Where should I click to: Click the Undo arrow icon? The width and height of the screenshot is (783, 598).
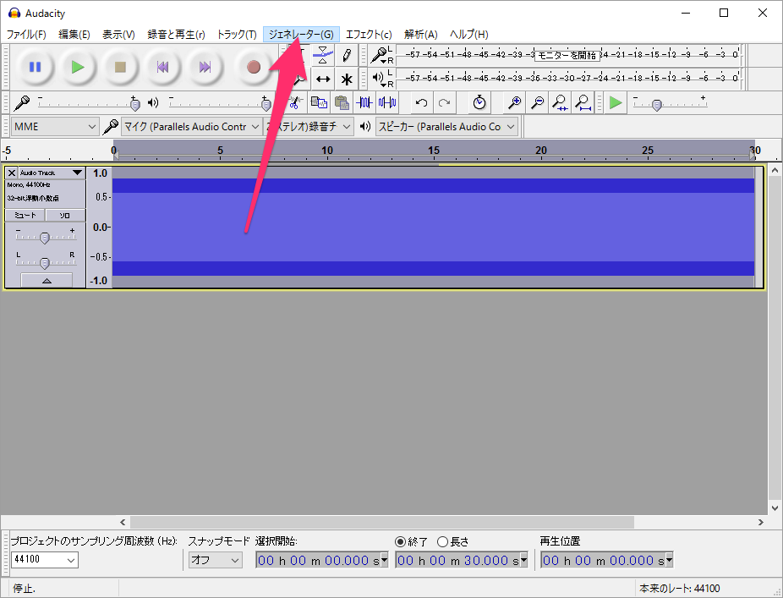421,103
